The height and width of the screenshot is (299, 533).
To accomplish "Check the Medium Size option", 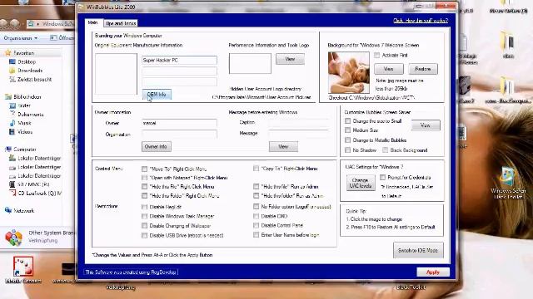I will click(348, 130).
